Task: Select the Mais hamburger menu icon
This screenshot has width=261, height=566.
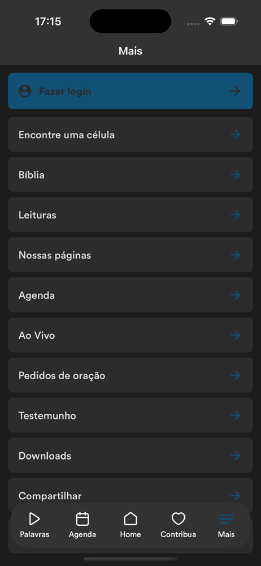Action: [227, 519]
